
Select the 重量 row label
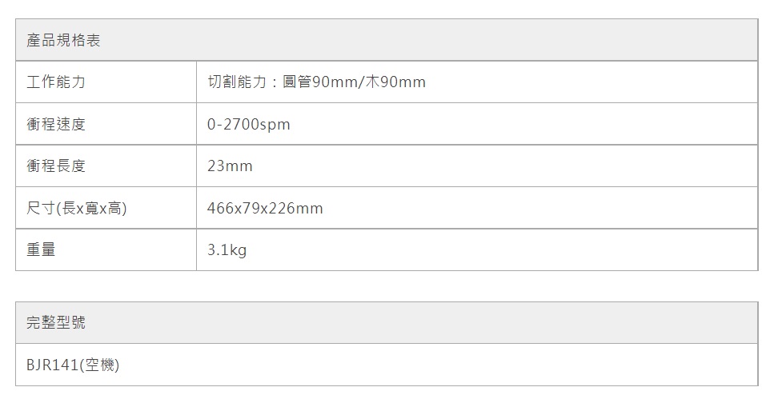[41, 250]
